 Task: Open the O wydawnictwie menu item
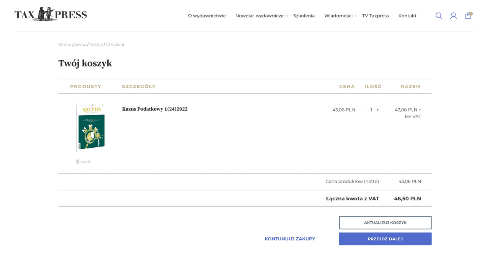click(x=207, y=16)
